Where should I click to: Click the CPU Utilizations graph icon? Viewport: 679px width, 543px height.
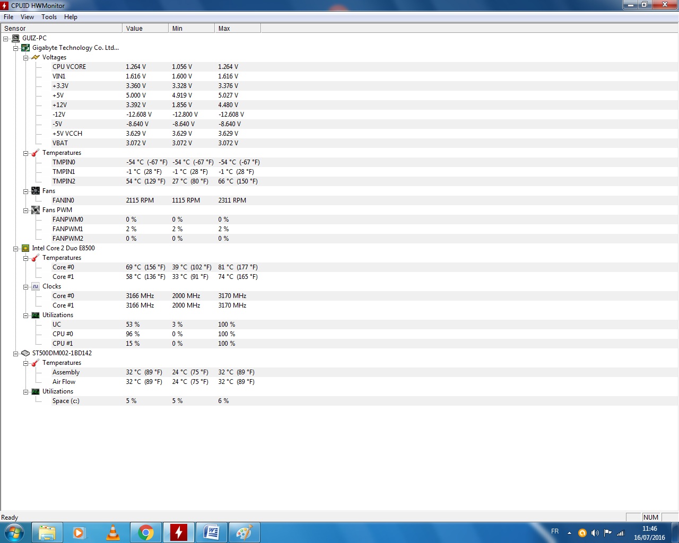point(36,315)
